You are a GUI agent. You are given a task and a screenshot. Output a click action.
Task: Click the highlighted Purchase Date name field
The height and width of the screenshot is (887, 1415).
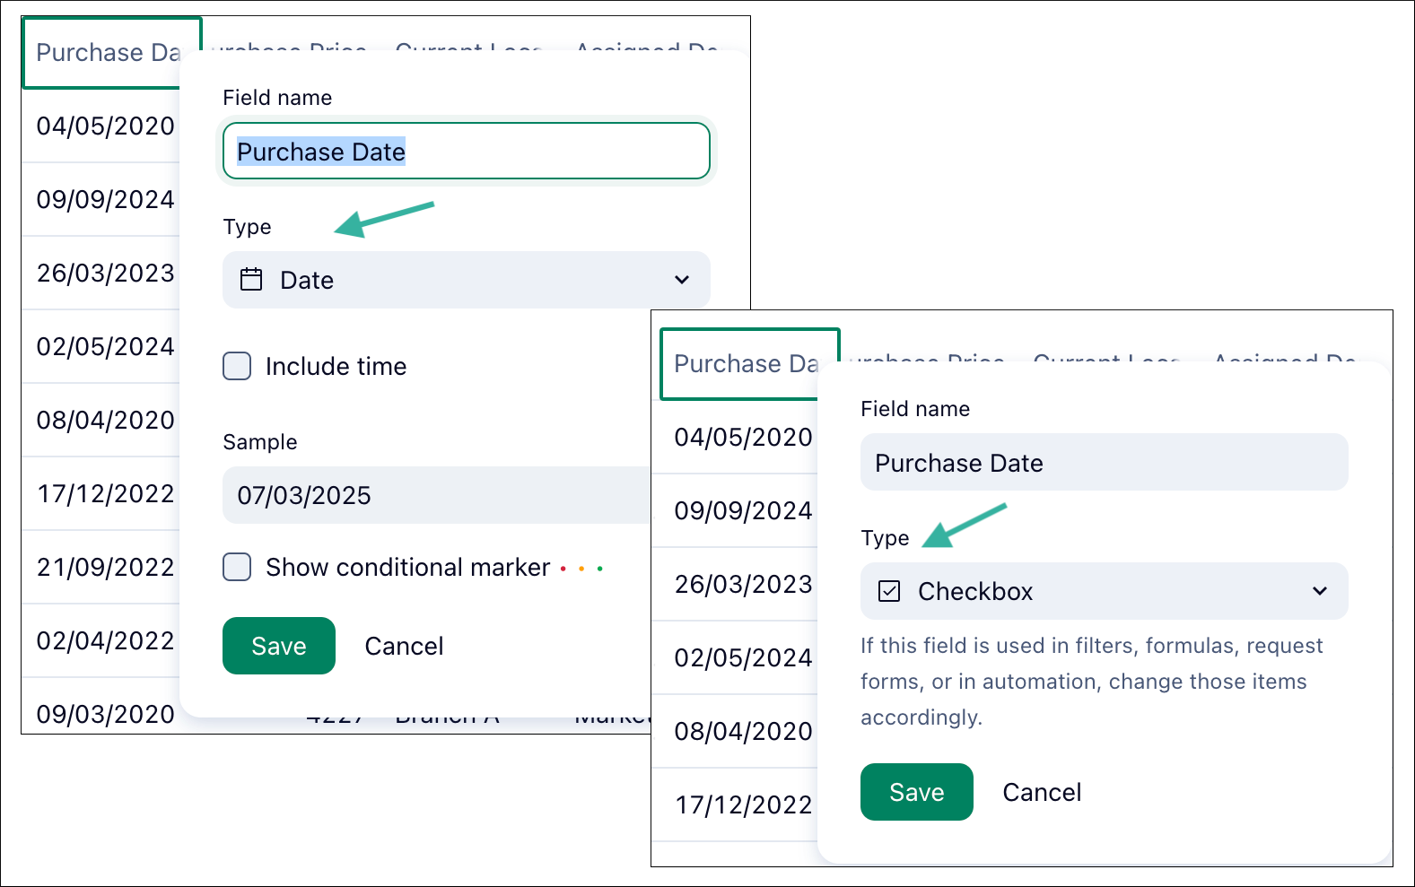click(466, 152)
